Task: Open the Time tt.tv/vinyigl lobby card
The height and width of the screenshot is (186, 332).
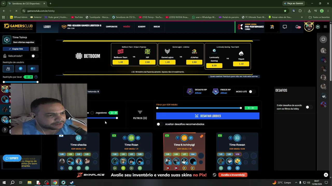Action: [184, 152]
